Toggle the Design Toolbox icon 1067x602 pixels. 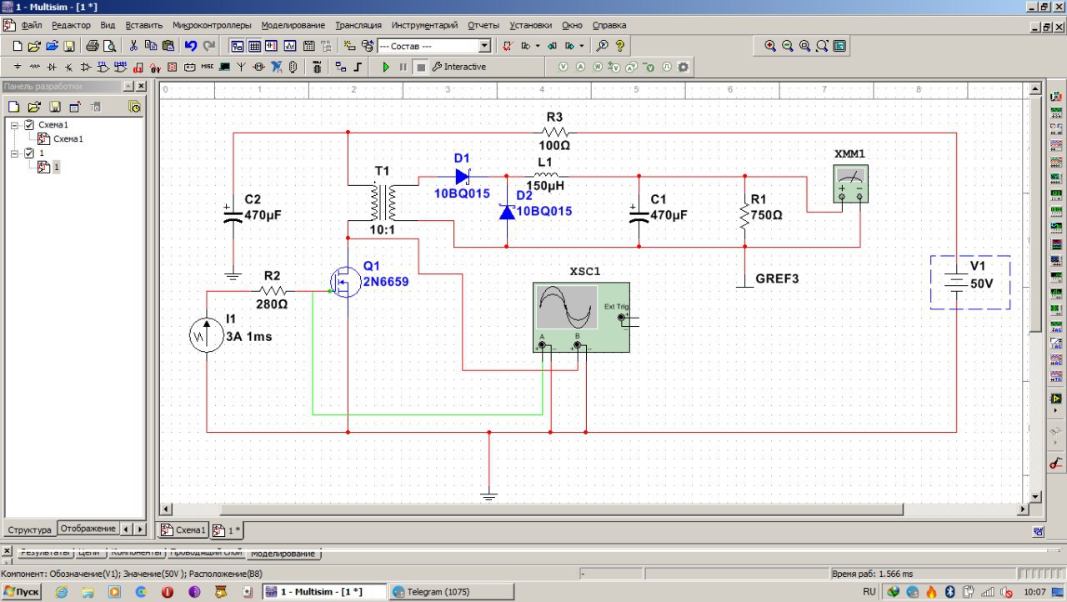[x=238, y=46]
